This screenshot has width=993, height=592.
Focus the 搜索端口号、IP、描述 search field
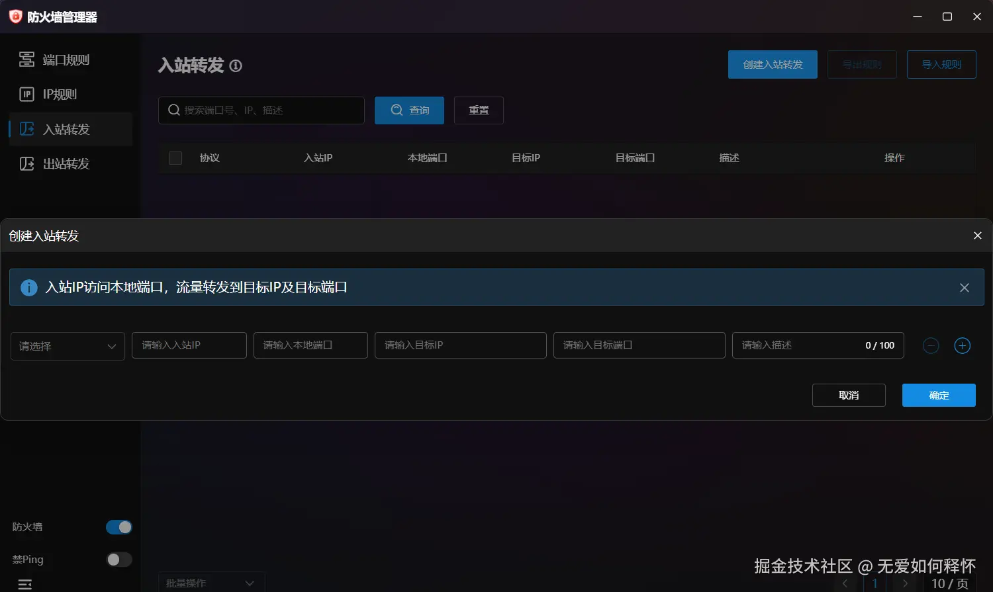click(261, 110)
